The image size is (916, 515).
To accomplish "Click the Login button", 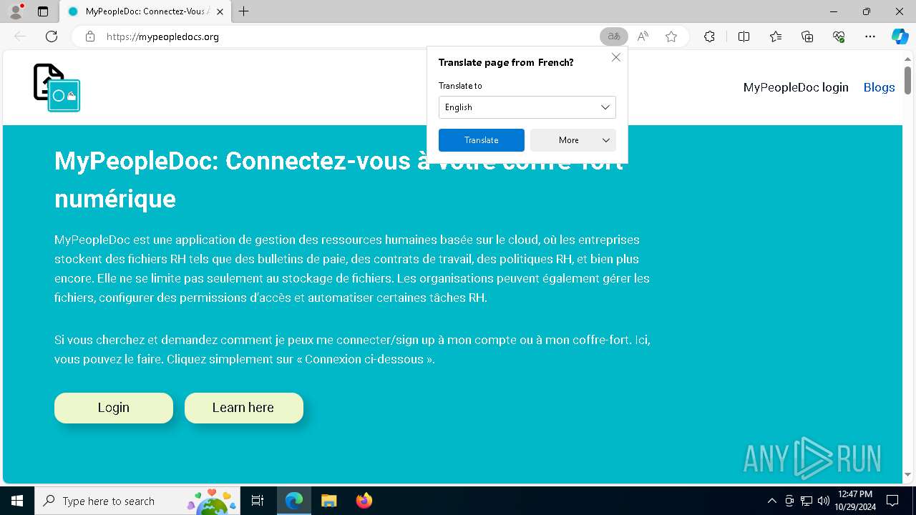I will click(114, 408).
